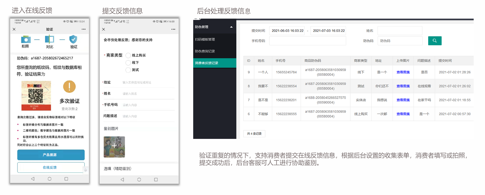Viewport: 485px width, 195px height.
Task: Click the 共 4 条记录 record count
Action: coord(254,134)
